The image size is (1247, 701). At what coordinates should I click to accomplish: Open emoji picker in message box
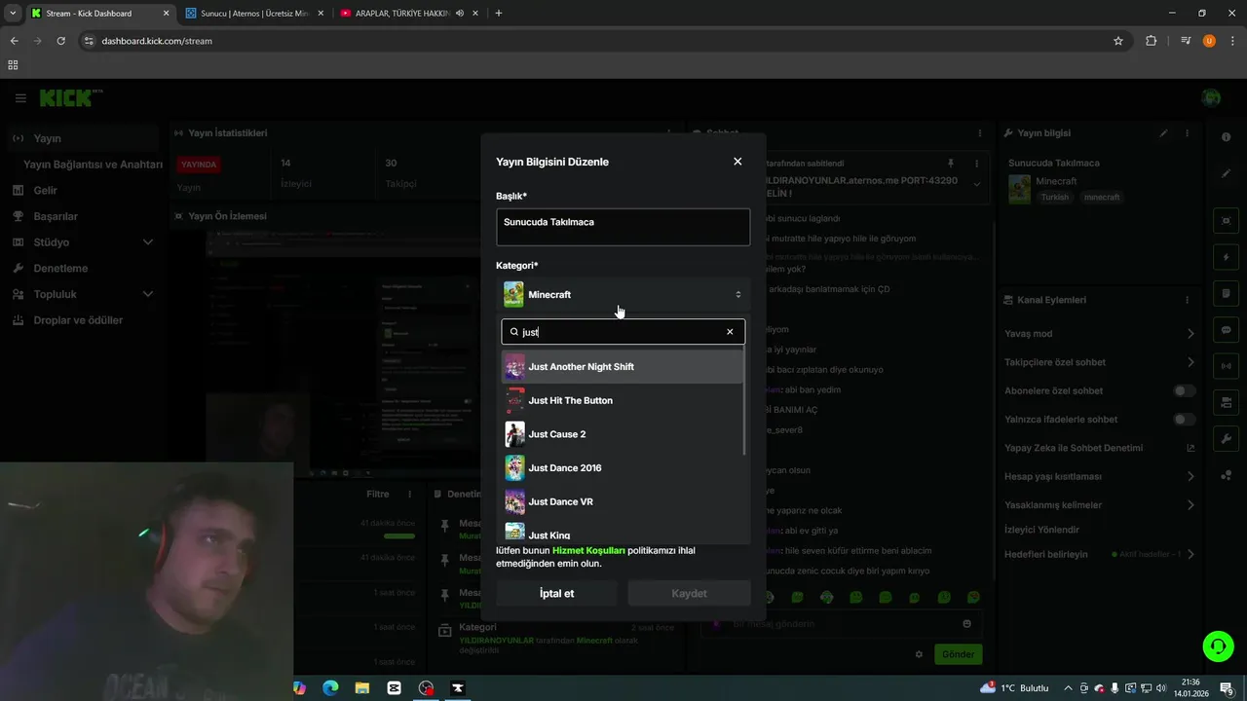[x=966, y=623]
